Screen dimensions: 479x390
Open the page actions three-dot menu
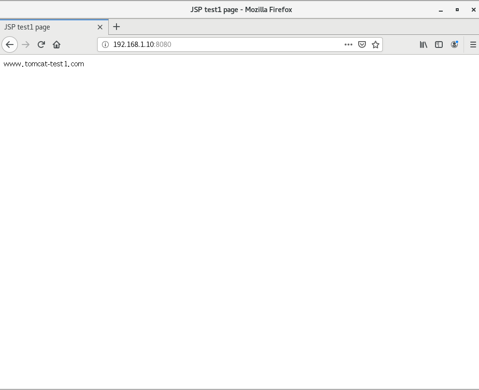pyautogui.click(x=348, y=45)
